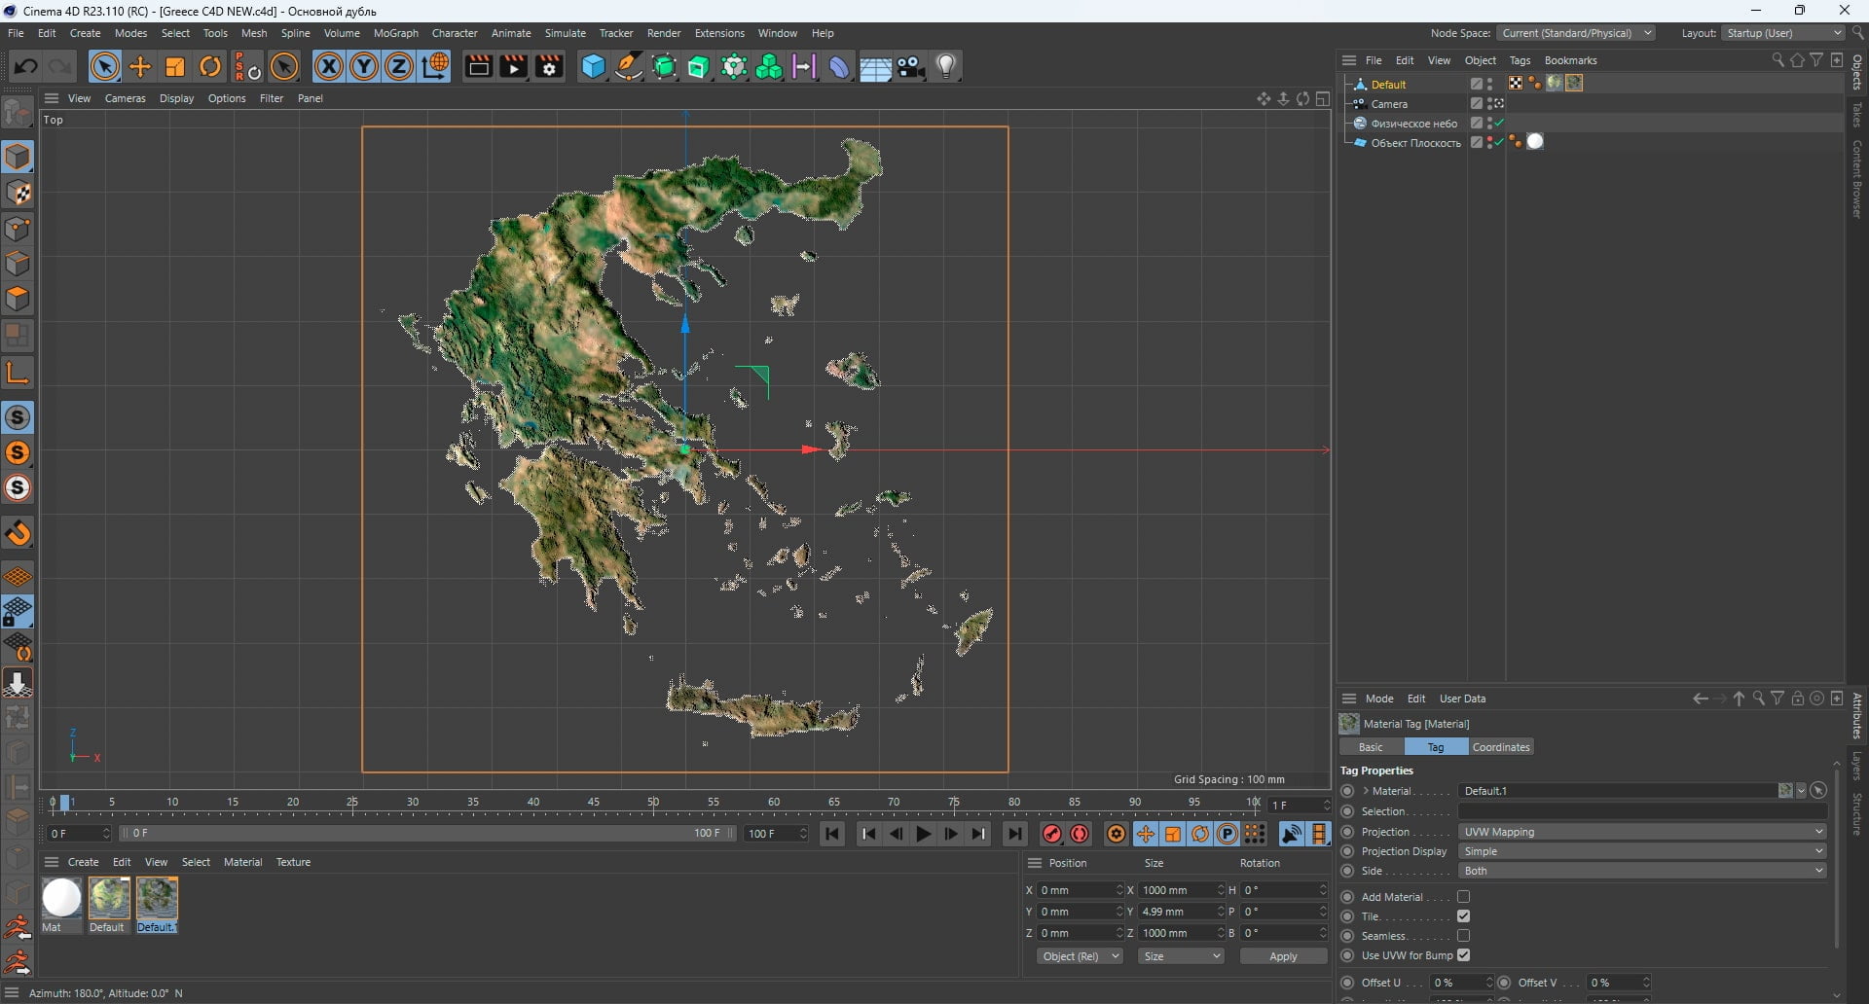
Task: Click the MoGraph Cloner icon
Action: pyautogui.click(x=769, y=66)
